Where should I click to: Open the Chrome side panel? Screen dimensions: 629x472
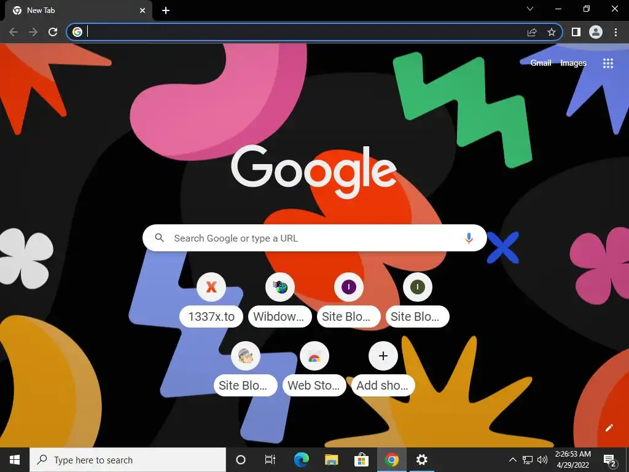[x=576, y=32]
